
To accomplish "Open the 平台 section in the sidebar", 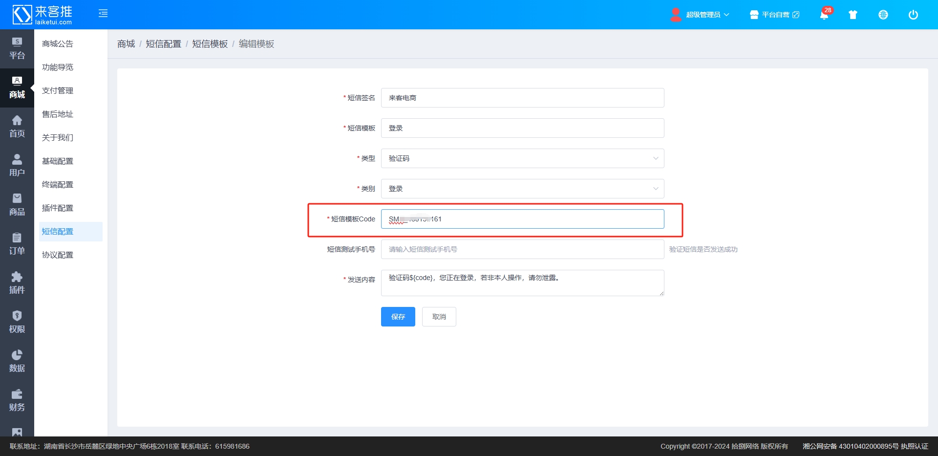I will click(x=17, y=48).
